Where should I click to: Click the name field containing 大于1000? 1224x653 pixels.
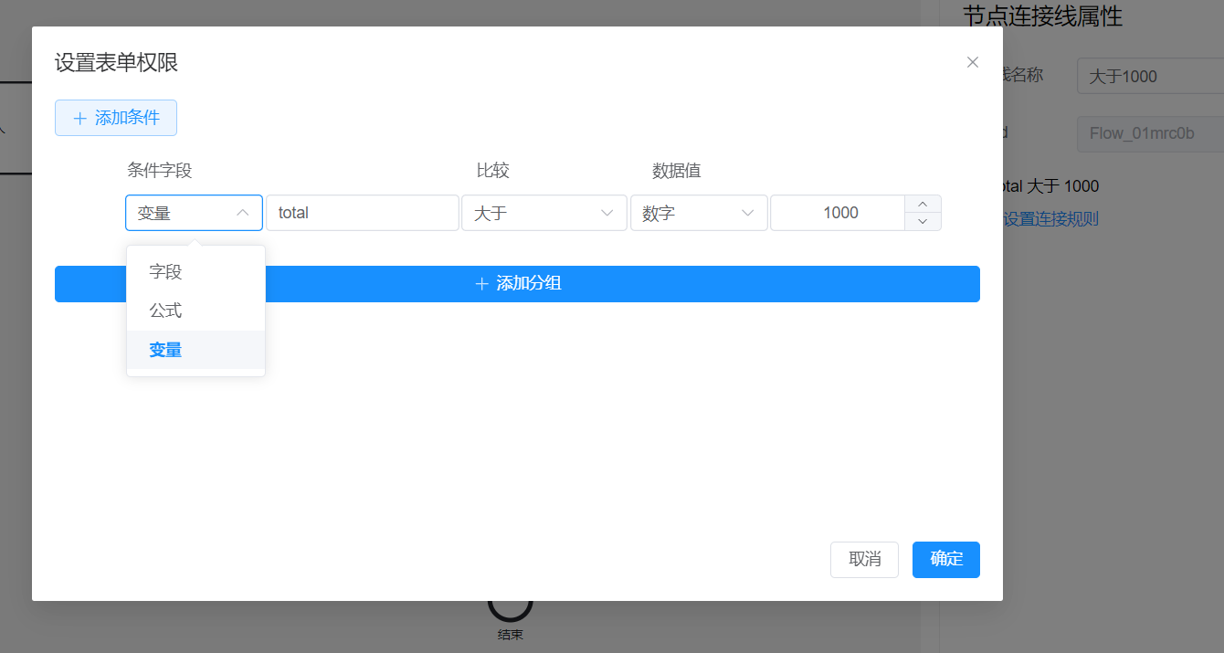[1149, 77]
